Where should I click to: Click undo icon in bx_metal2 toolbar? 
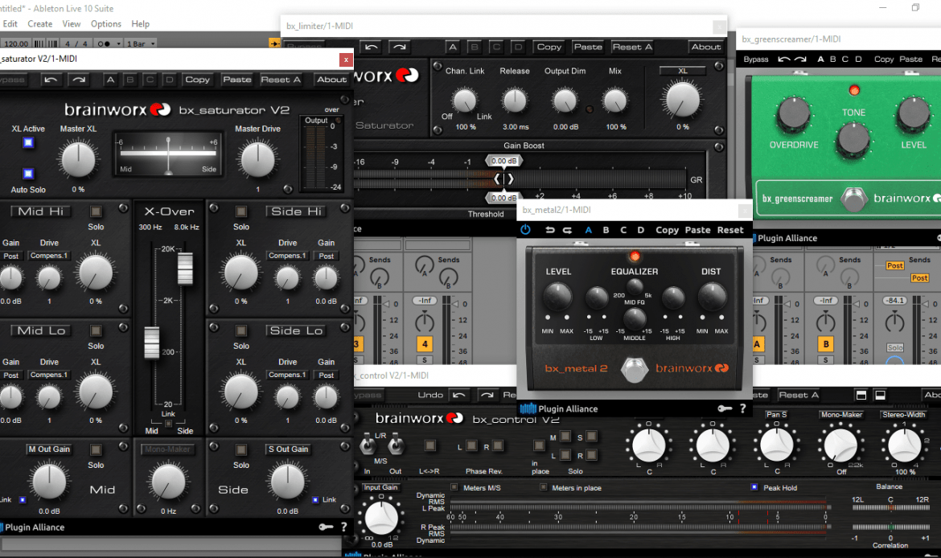(549, 230)
